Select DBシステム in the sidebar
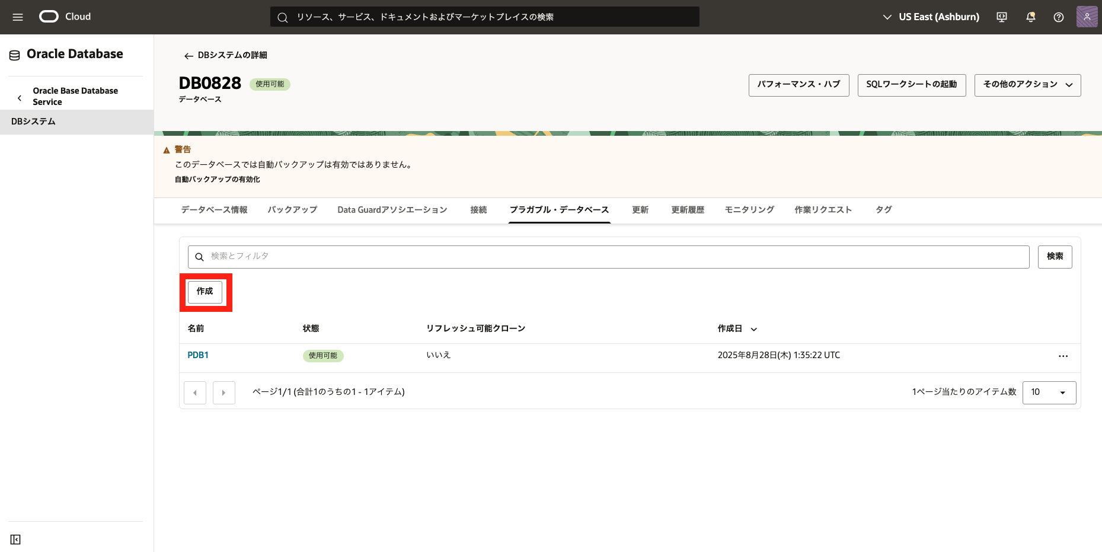1102x552 pixels. [x=34, y=122]
